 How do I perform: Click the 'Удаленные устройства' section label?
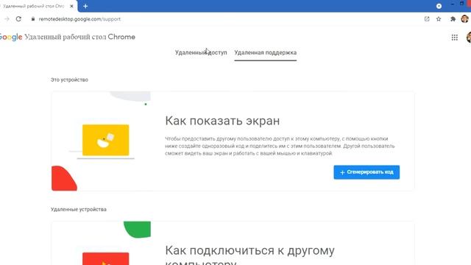point(79,209)
